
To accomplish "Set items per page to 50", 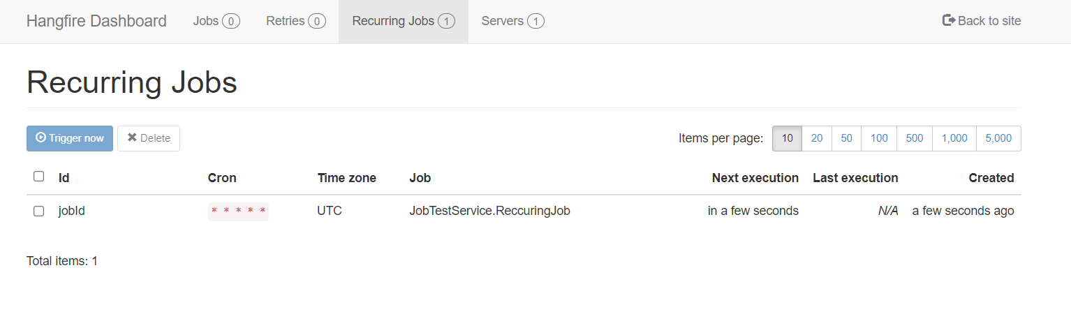I will coord(846,138).
